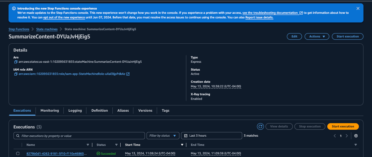Viewport: 372px width, 157px height.
Task: Click Report issue details link
Action: click(x=259, y=17)
